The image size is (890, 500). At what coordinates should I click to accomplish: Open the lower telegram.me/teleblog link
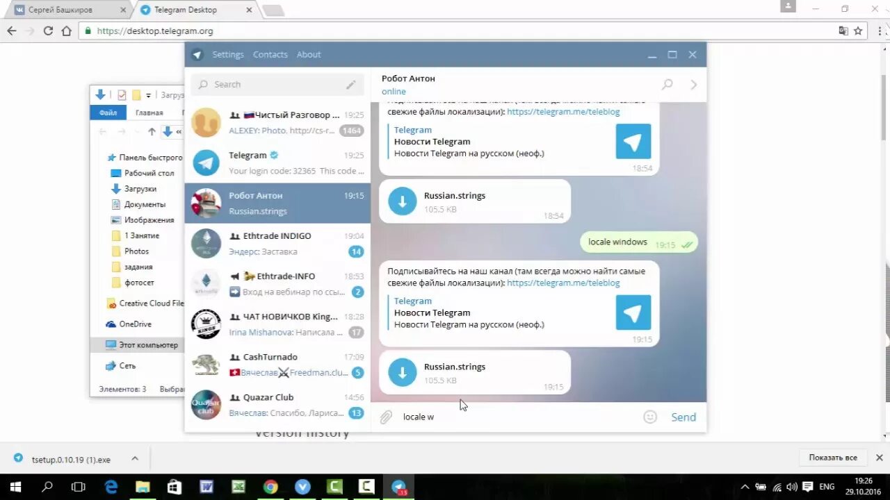point(563,283)
